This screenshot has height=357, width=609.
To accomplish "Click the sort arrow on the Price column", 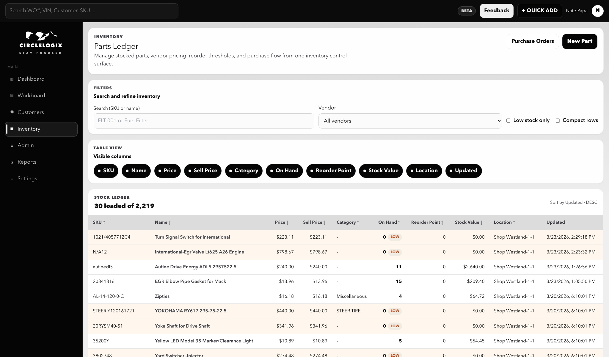I will click(287, 222).
